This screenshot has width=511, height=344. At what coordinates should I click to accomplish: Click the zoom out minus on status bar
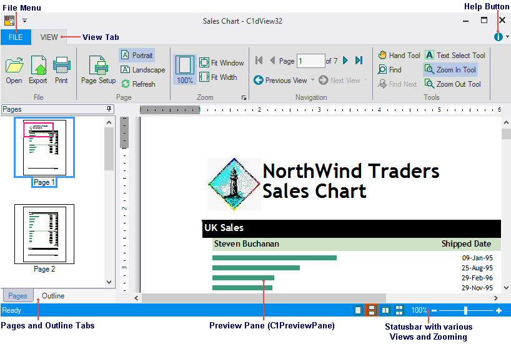coord(434,310)
